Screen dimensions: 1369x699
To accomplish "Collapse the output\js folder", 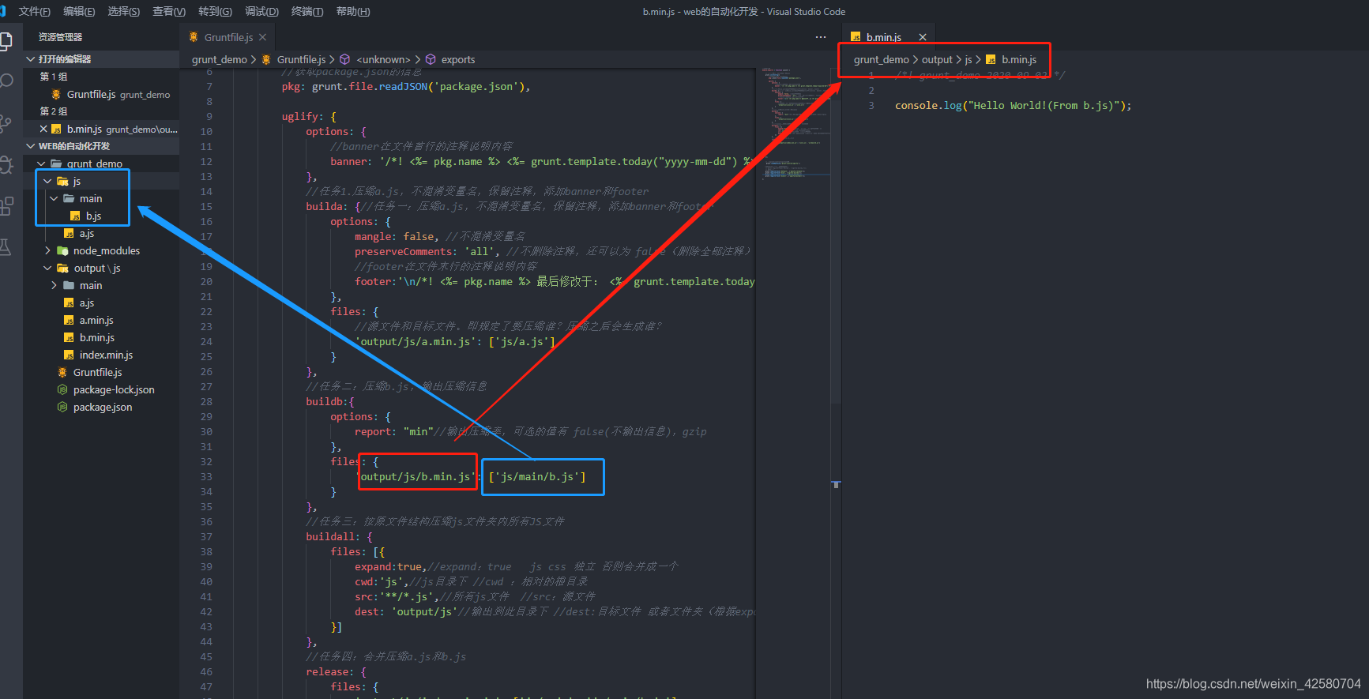I will (47, 268).
